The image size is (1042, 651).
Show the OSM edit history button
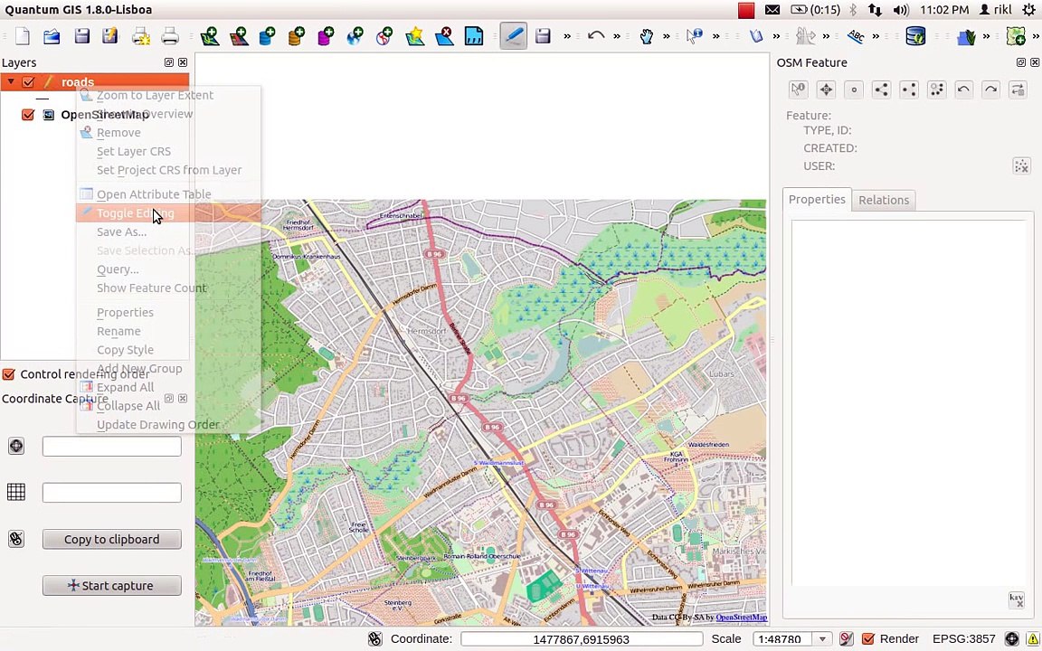pyautogui.click(x=1018, y=89)
